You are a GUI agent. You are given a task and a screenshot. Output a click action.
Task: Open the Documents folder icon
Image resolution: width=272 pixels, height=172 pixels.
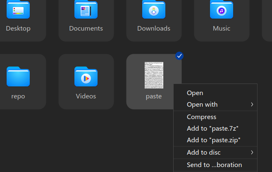tap(86, 10)
